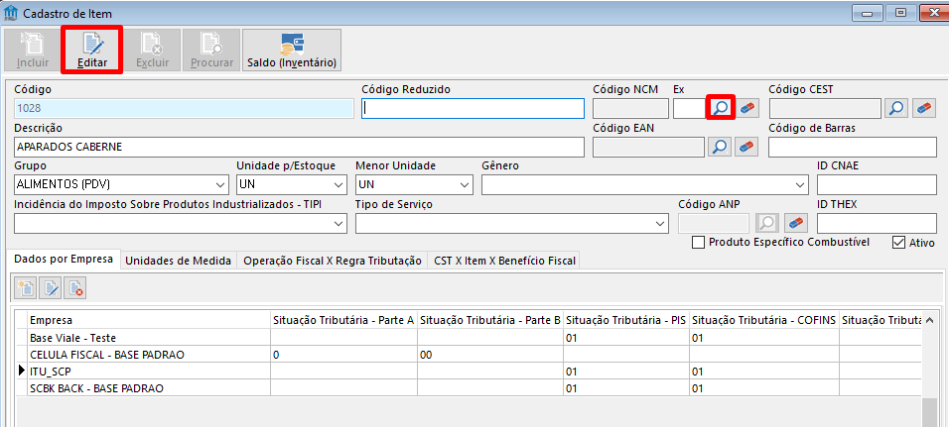Select CELULA FISCAL - BASE PADRAO row
The image size is (949, 427).
pyautogui.click(x=468, y=355)
